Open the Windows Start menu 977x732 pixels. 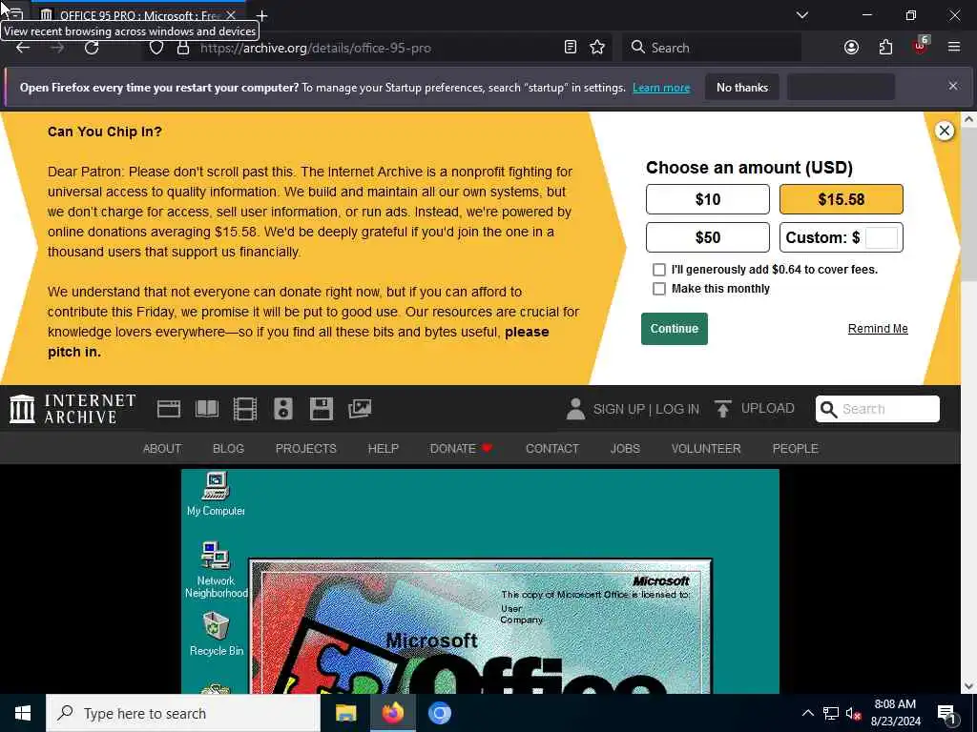pyautogui.click(x=23, y=713)
